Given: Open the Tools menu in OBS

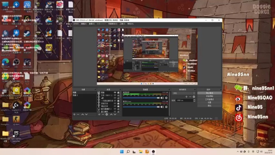Looking at the screenshot, I should (122, 24).
